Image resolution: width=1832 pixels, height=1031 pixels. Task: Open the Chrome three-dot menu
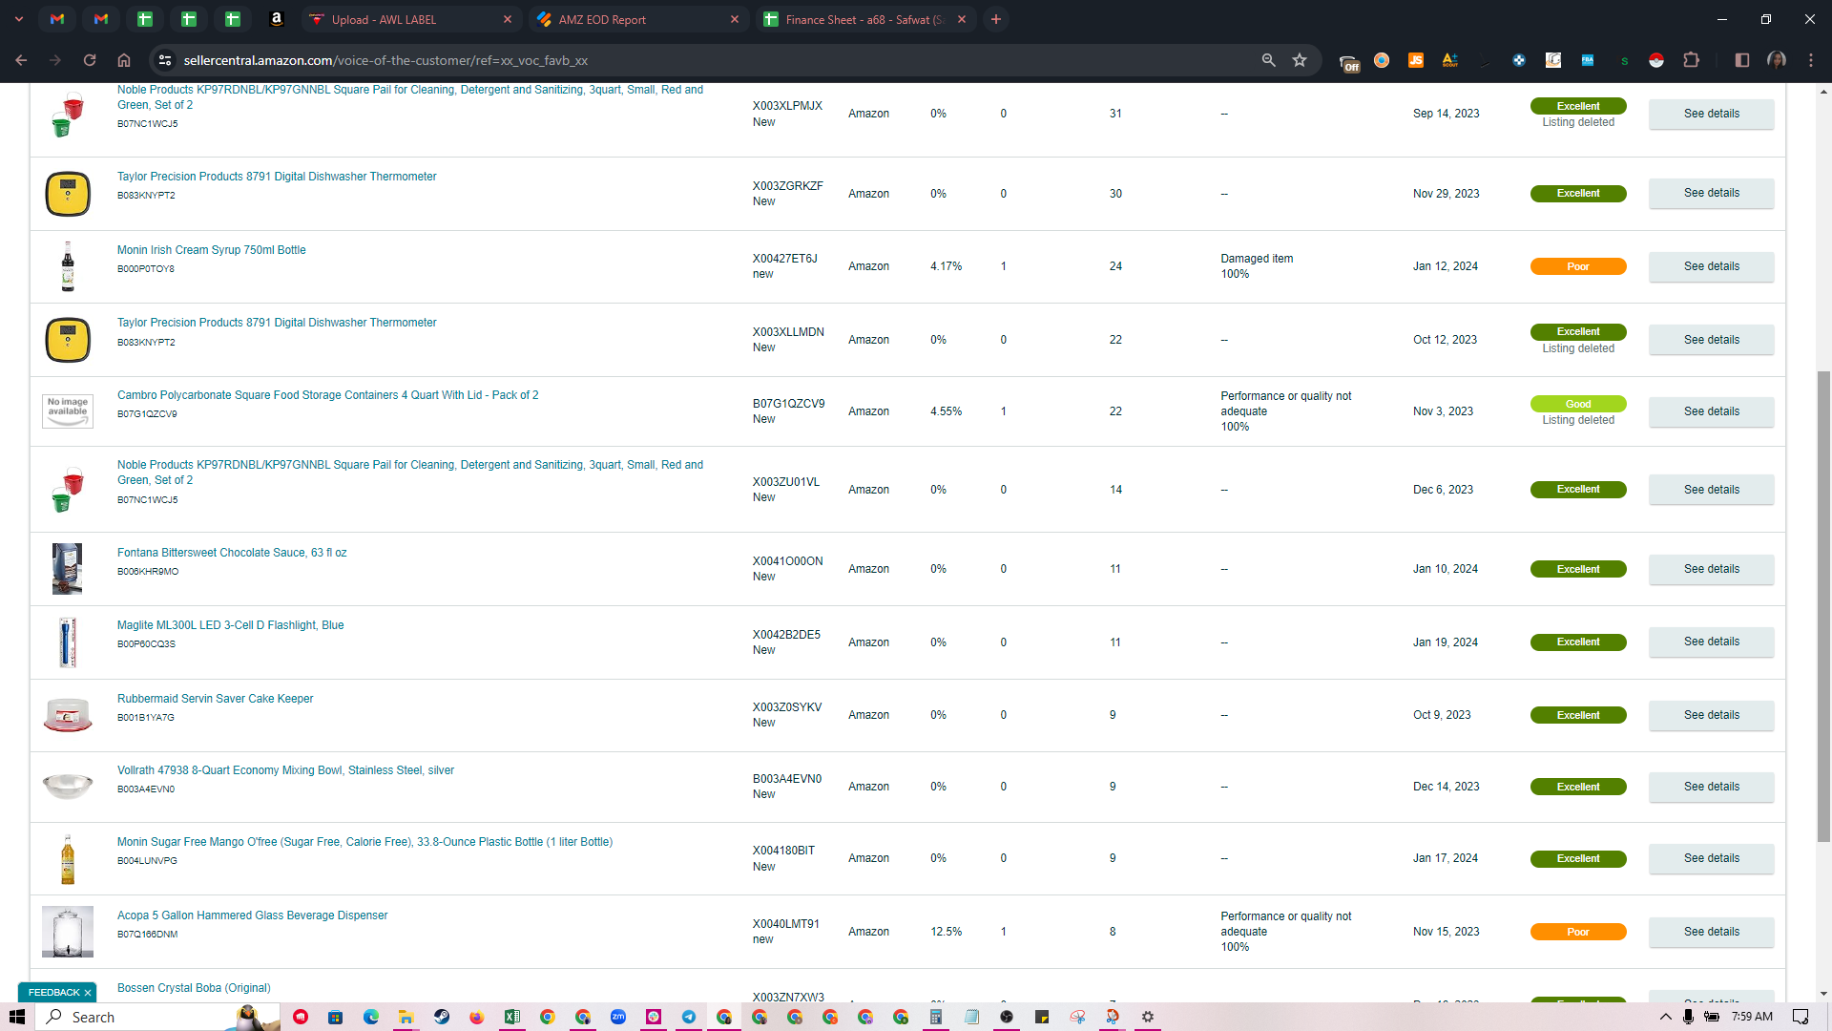coord(1811,60)
